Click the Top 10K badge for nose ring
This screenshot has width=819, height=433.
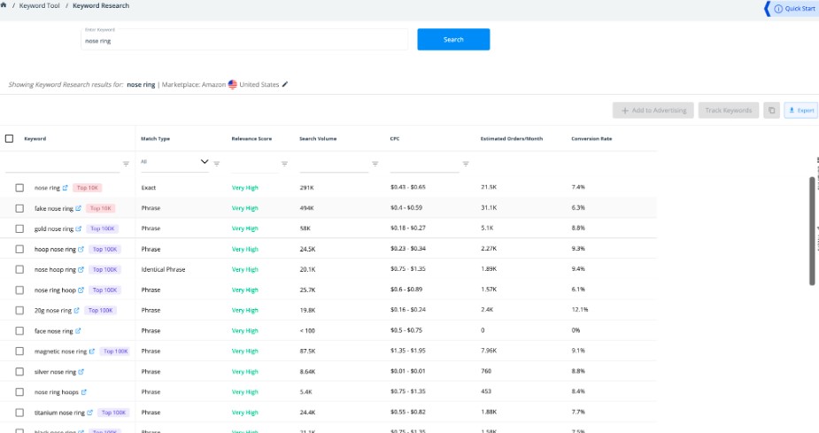point(88,188)
